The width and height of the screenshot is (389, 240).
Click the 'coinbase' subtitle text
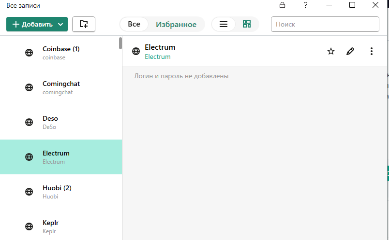pos(54,57)
